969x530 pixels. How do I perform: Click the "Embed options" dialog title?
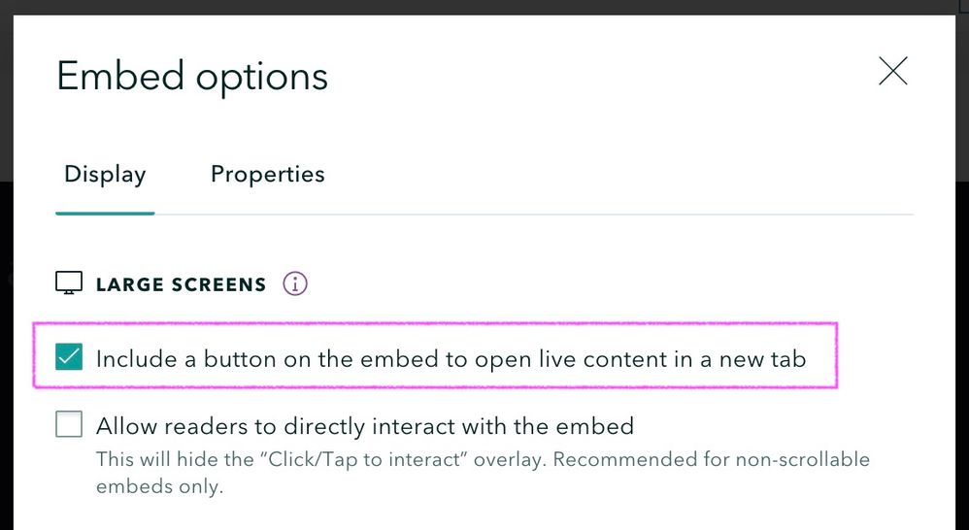pyautogui.click(x=192, y=76)
